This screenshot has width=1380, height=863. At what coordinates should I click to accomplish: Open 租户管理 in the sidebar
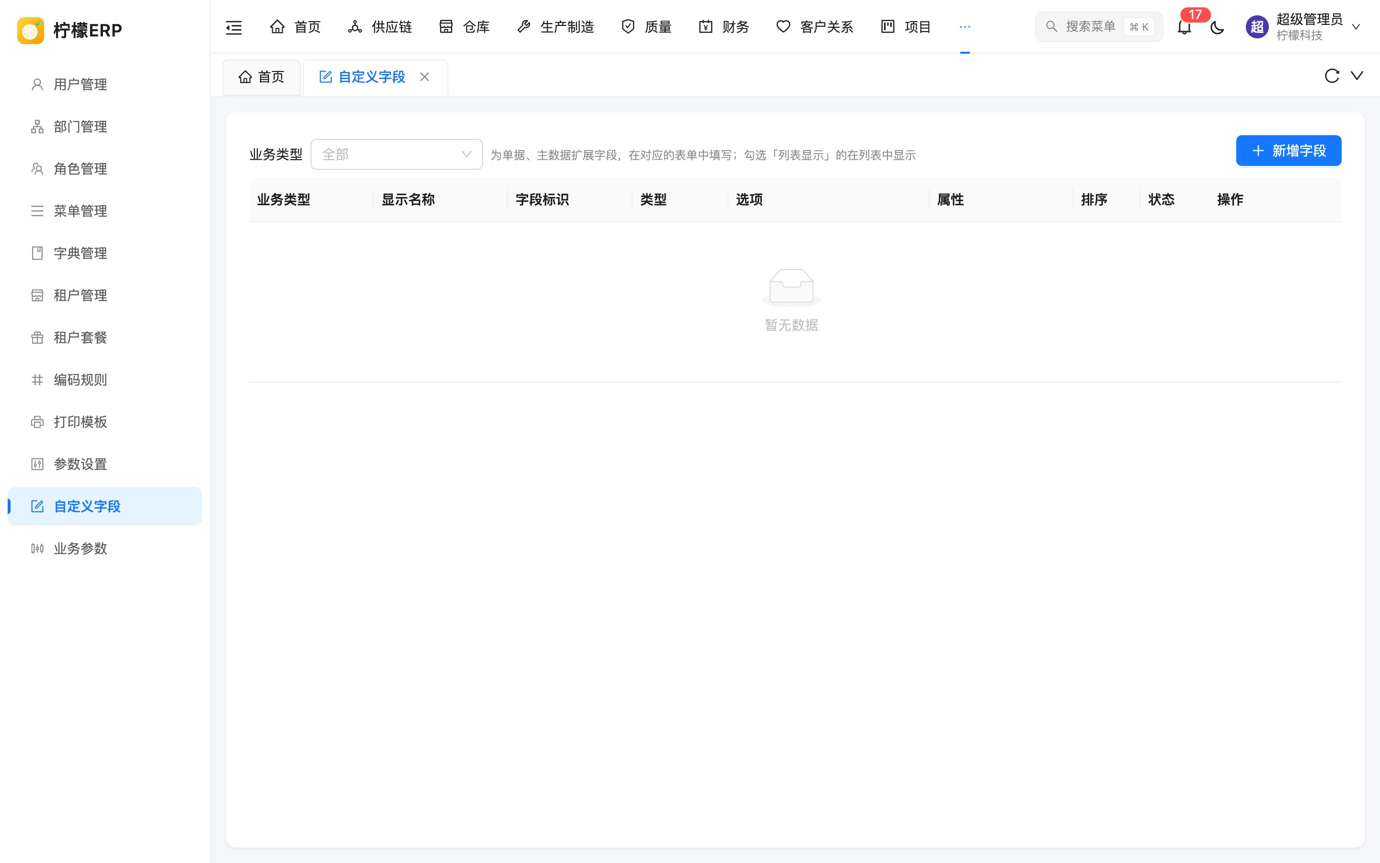tap(105, 296)
